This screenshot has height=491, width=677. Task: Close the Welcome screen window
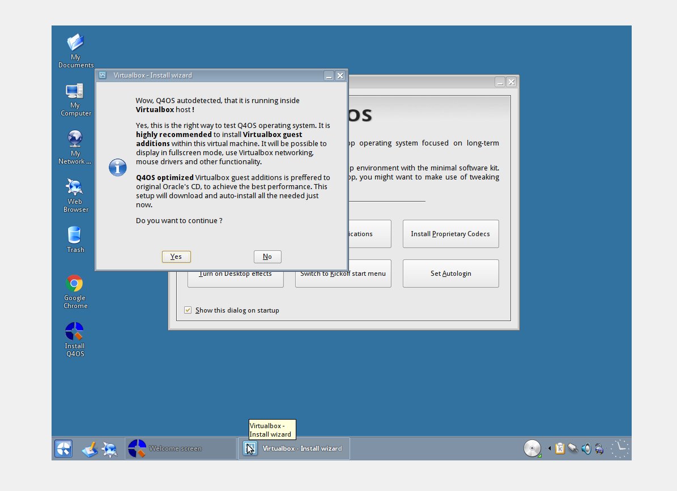(511, 82)
